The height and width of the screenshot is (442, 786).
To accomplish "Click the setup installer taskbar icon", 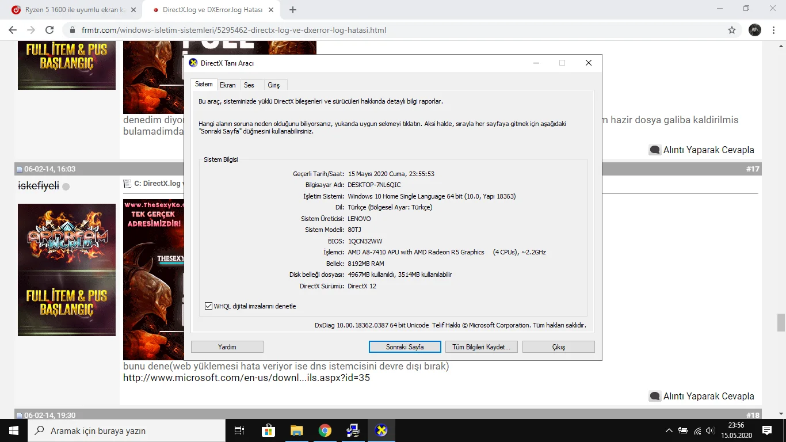I will point(353,430).
